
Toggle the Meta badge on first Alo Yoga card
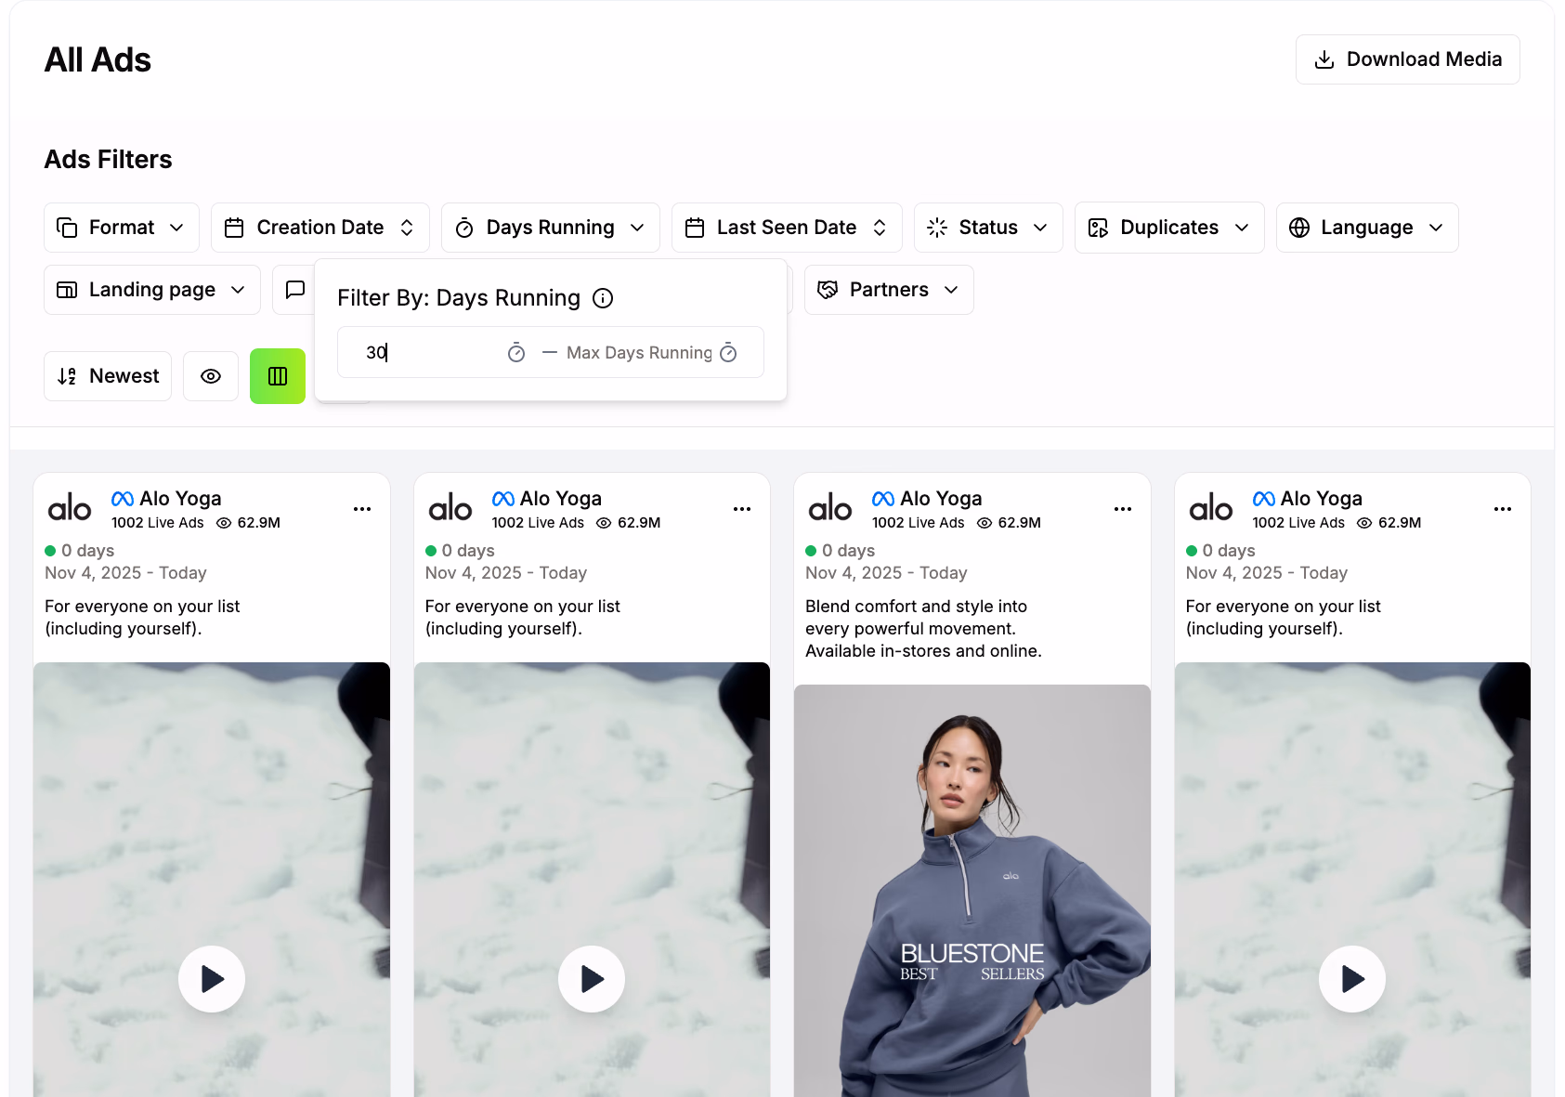(x=122, y=498)
